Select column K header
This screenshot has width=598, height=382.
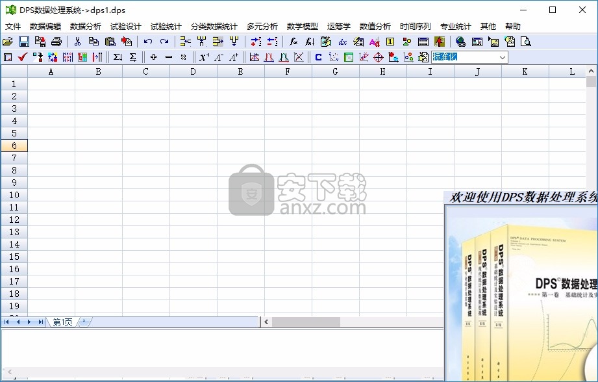[525, 71]
